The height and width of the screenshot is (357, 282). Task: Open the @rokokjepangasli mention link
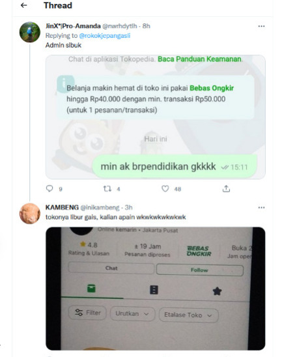[104, 36]
